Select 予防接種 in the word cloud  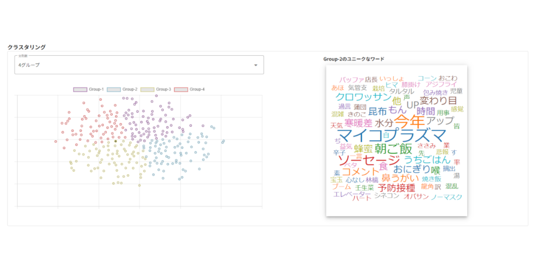coord(396,187)
